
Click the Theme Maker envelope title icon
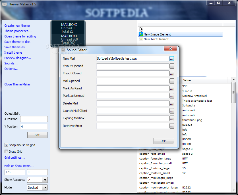[5, 4]
